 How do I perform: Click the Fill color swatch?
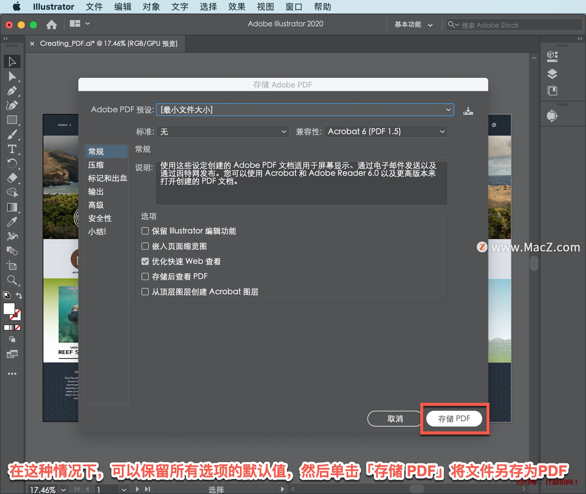click(x=9, y=308)
